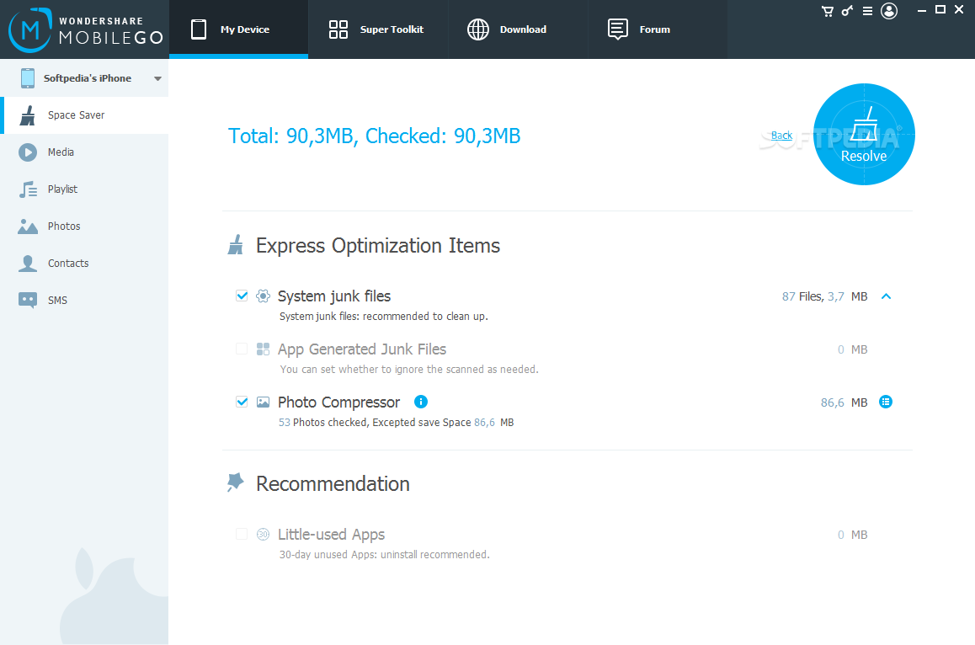Open Softpedia's iPhone device dropdown arrow

(x=157, y=78)
